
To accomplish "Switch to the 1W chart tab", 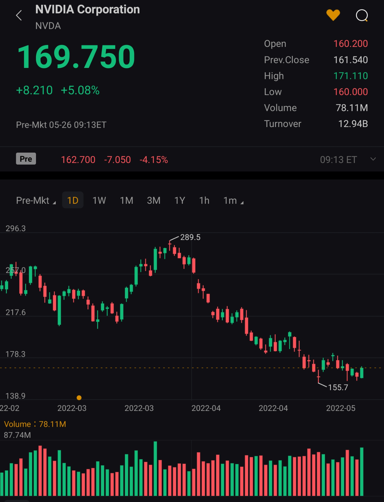I will (x=99, y=200).
